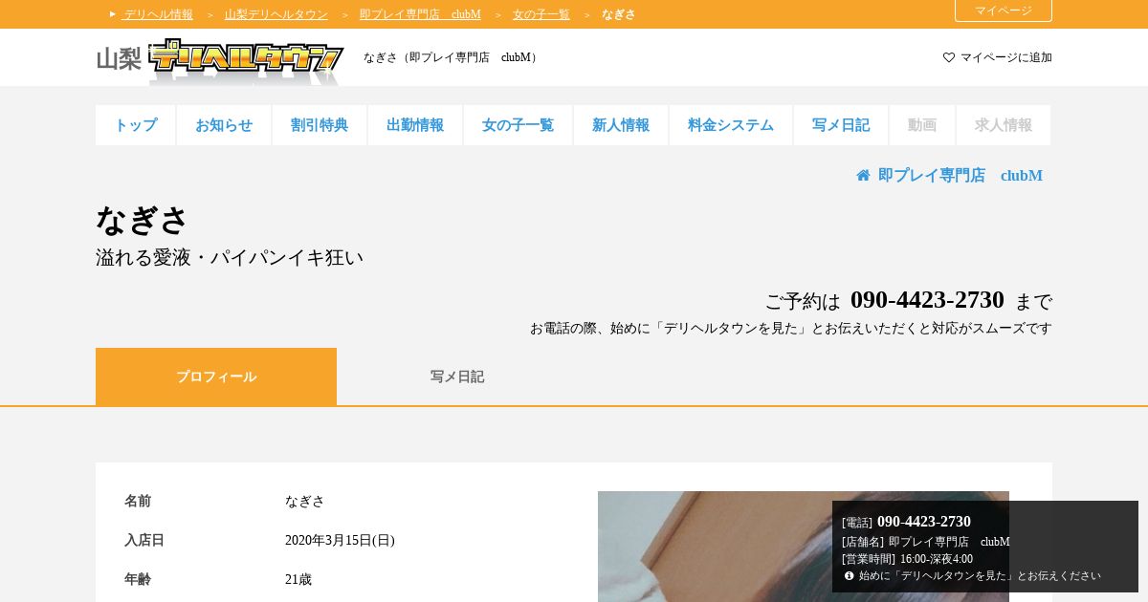This screenshot has height=602, width=1148.
Task: Click the なぎさ breadcrumb current page
Action: (x=619, y=14)
